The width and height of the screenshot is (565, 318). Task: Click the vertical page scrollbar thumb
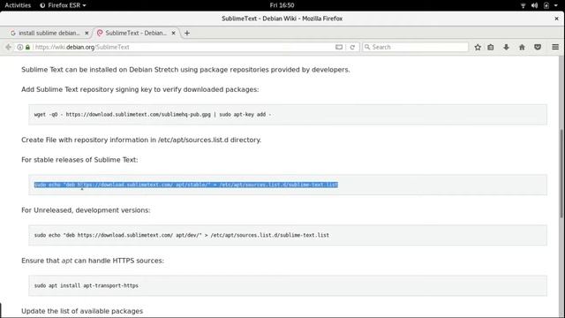tap(561, 173)
